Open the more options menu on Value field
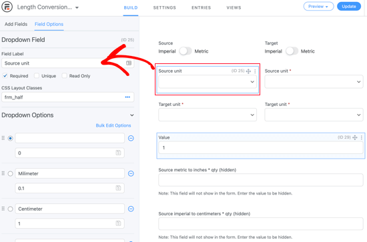This screenshot has width=367, height=242. pyautogui.click(x=362, y=137)
